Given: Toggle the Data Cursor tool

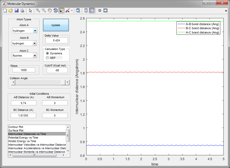Looking at the screenshot, I should tap(61, 10).
